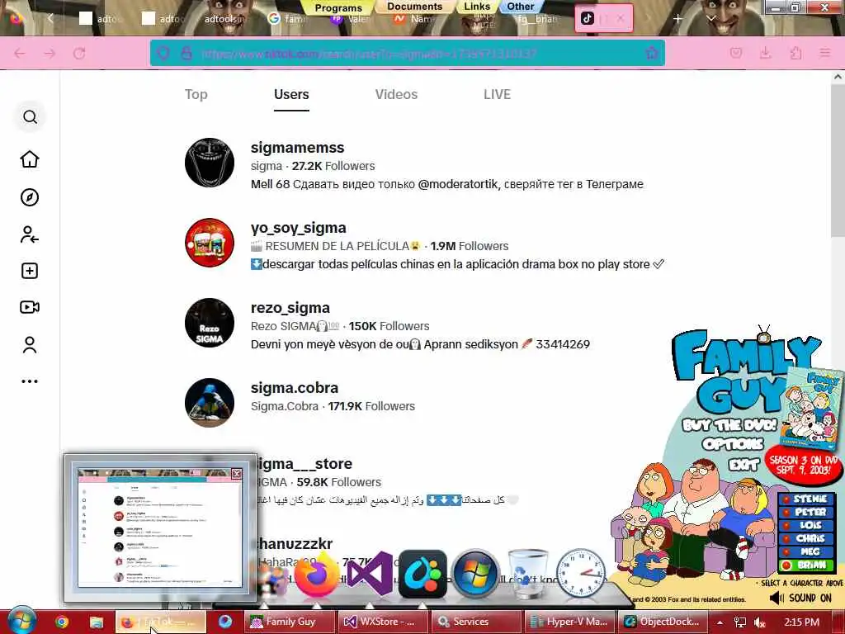845x634 pixels.
Task: Toggle Sound On in Family Guy widget
Action: click(800, 598)
